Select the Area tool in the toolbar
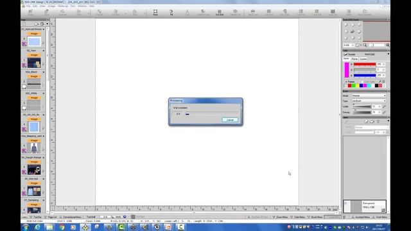Image resolution: width=411 pixels, height=231 pixels. point(155,12)
